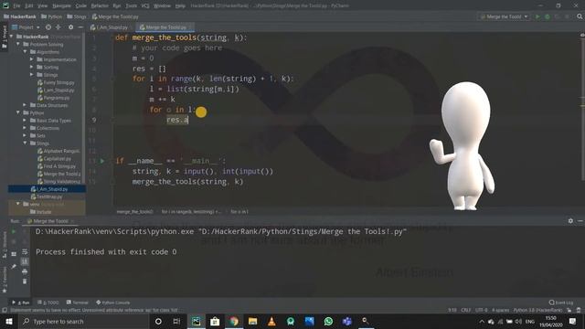Open Event Log in status bar
This screenshot has width=585, height=329.
561,302
